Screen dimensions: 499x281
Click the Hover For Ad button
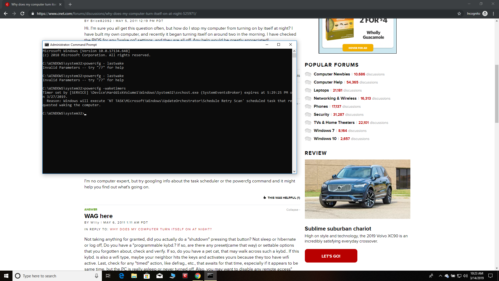(x=358, y=48)
